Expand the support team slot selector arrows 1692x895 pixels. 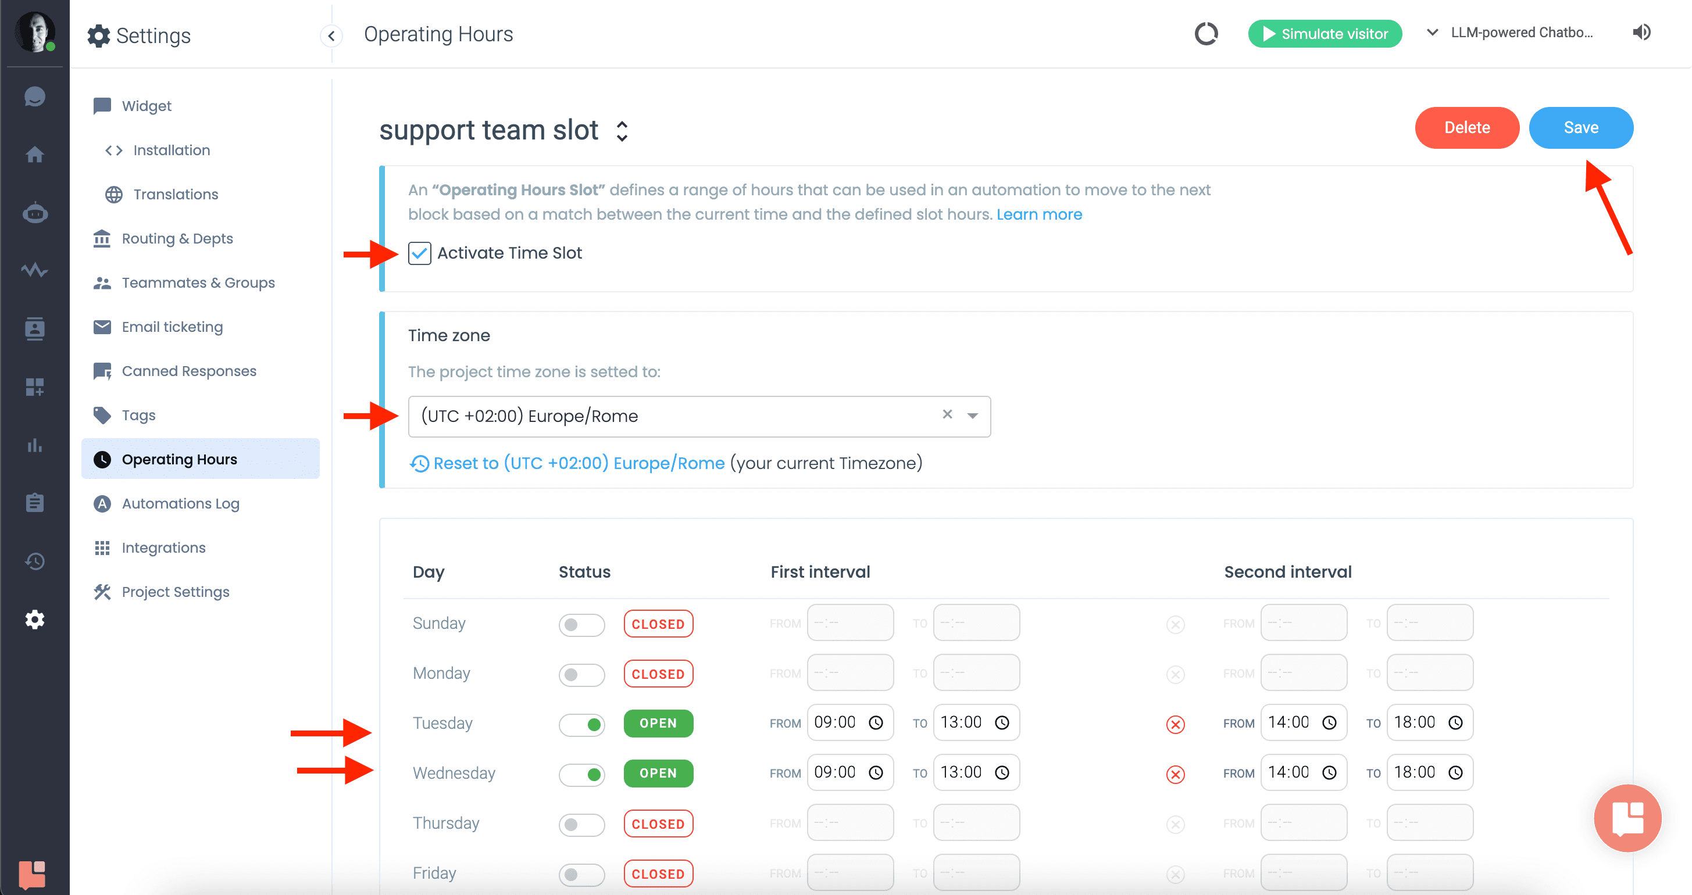pos(622,131)
